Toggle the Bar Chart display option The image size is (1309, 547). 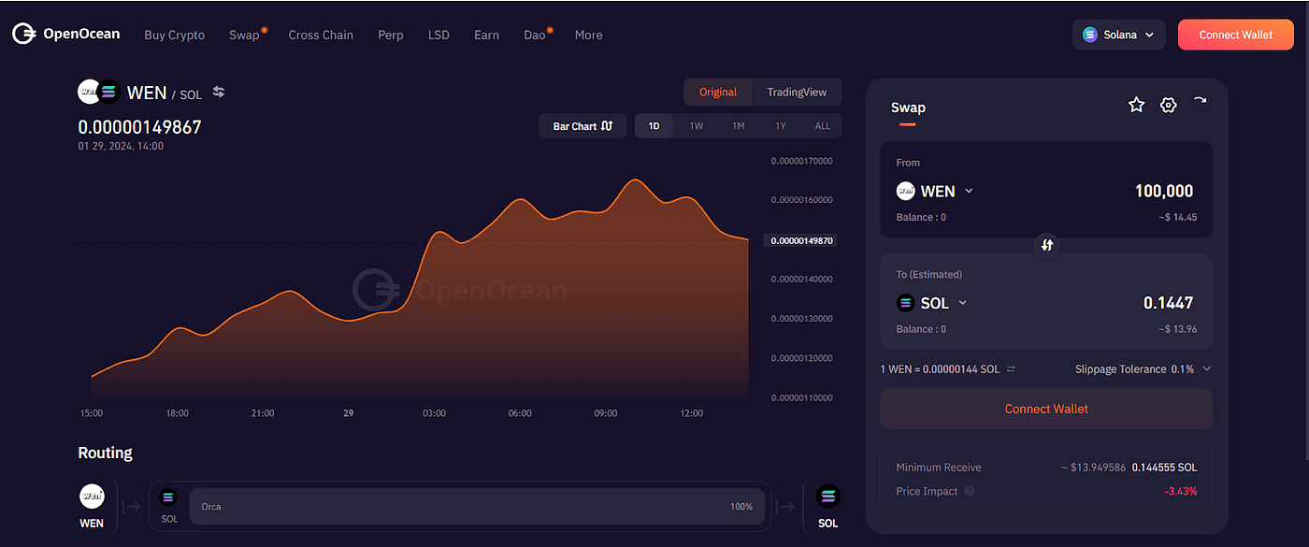tap(583, 125)
